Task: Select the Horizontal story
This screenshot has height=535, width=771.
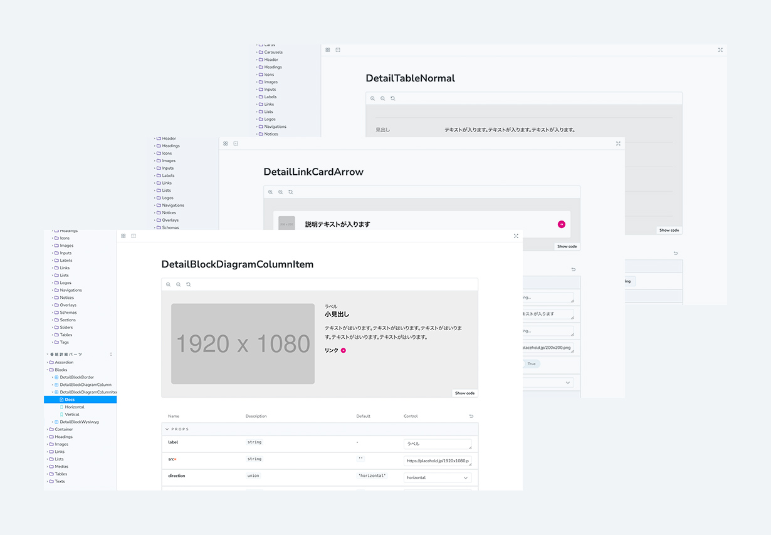Action: pos(75,407)
